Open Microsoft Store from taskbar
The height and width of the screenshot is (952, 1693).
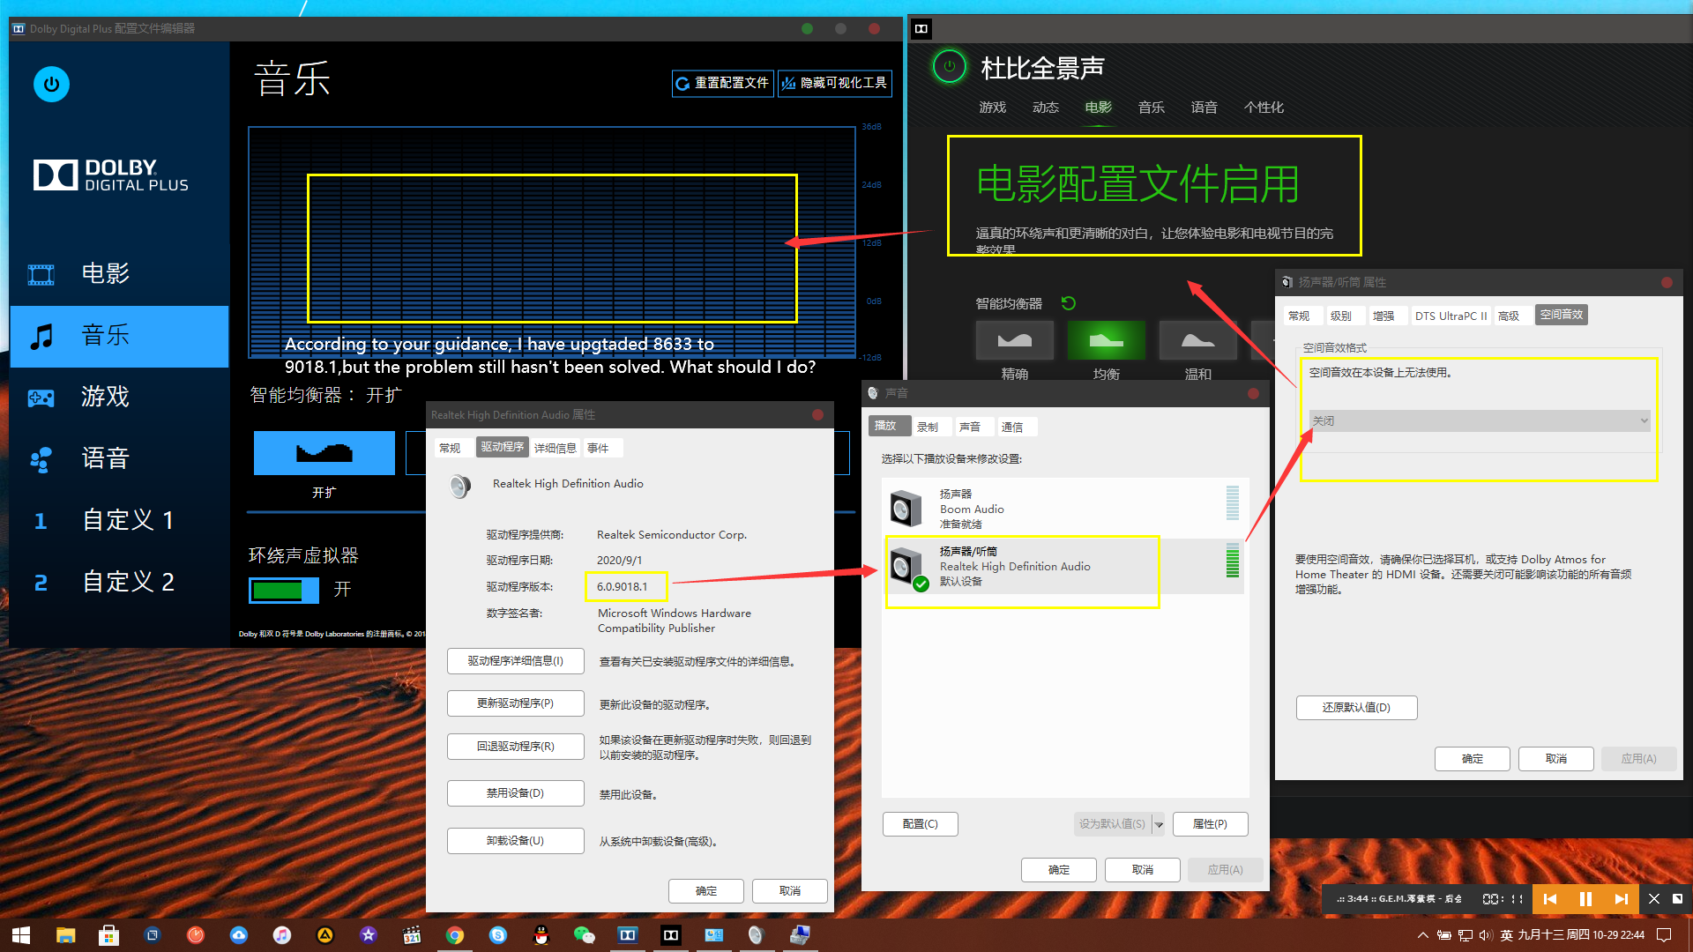(108, 935)
